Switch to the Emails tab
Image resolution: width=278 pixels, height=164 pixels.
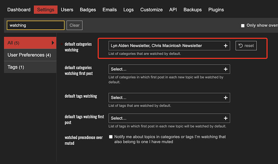pos(110,10)
